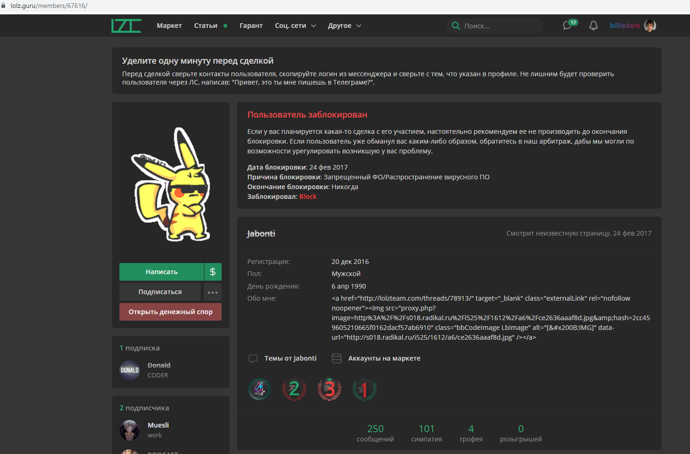Open the 250 сообщений counter
690x454 pixels.
tap(375, 433)
